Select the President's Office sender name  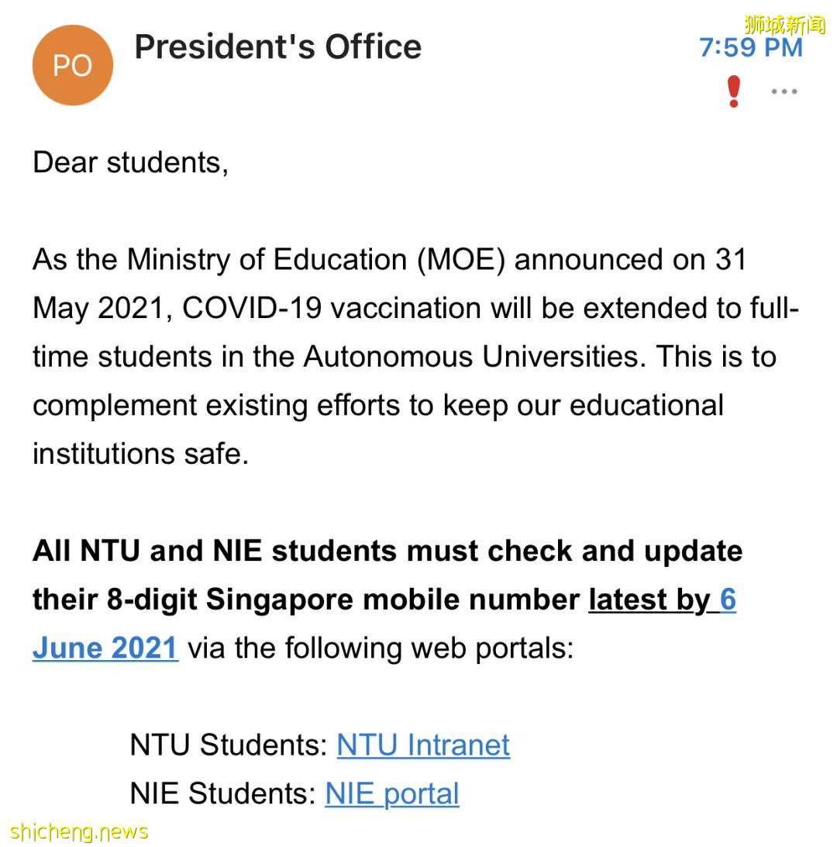tap(278, 47)
